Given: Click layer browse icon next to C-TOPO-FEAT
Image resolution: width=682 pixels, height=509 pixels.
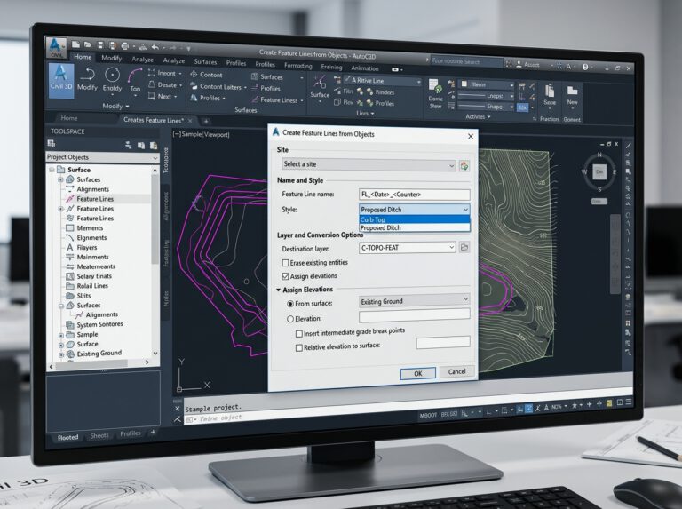Looking at the screenshot, I should click(x=464, y=248).
